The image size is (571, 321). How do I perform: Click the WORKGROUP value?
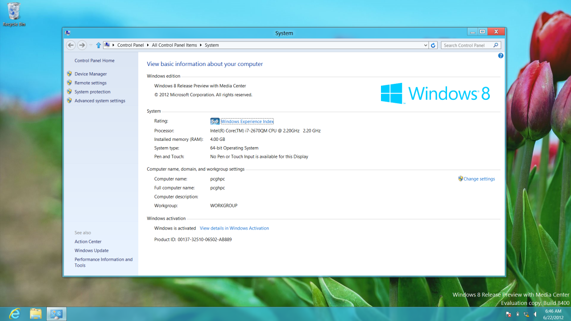pos(224,206)
